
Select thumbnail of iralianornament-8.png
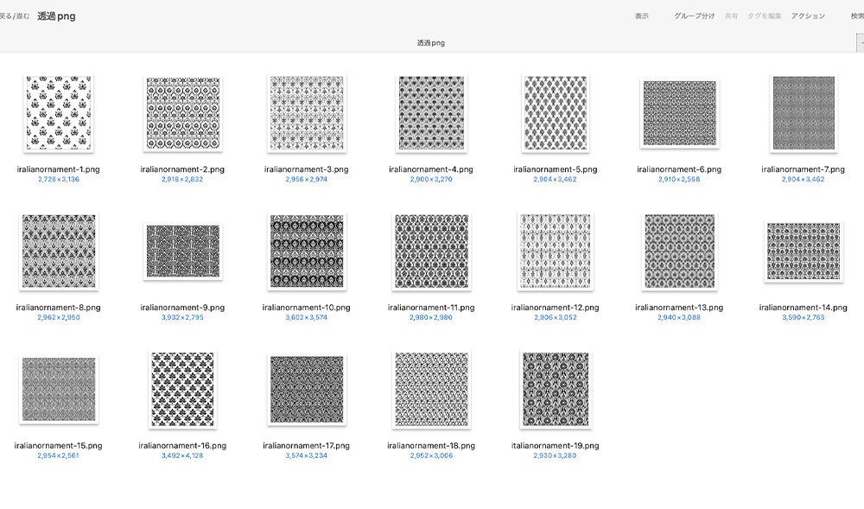tap(59, 251)
